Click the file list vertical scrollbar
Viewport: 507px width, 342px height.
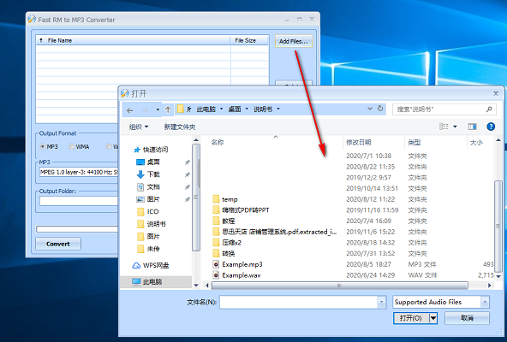pos(498,226)
